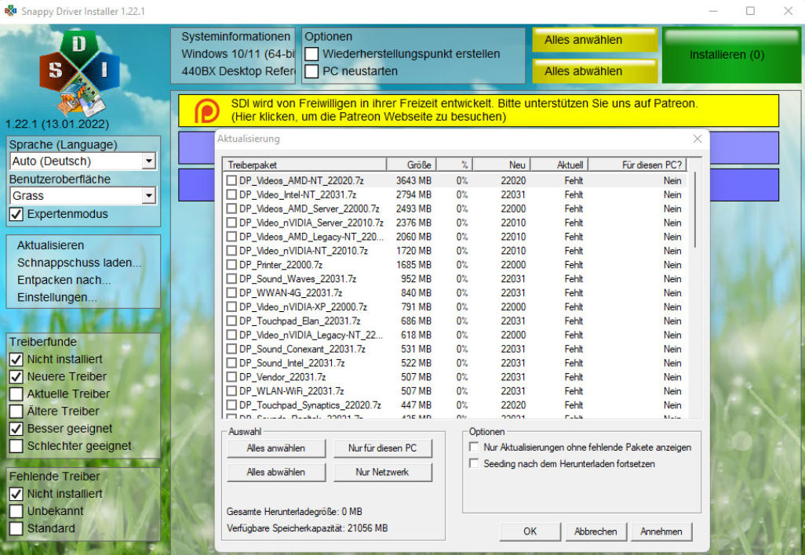Check the DP_Touchpad_Elan_22031.7z checkbox
805x555 pixels.
[x=231, y=321]
